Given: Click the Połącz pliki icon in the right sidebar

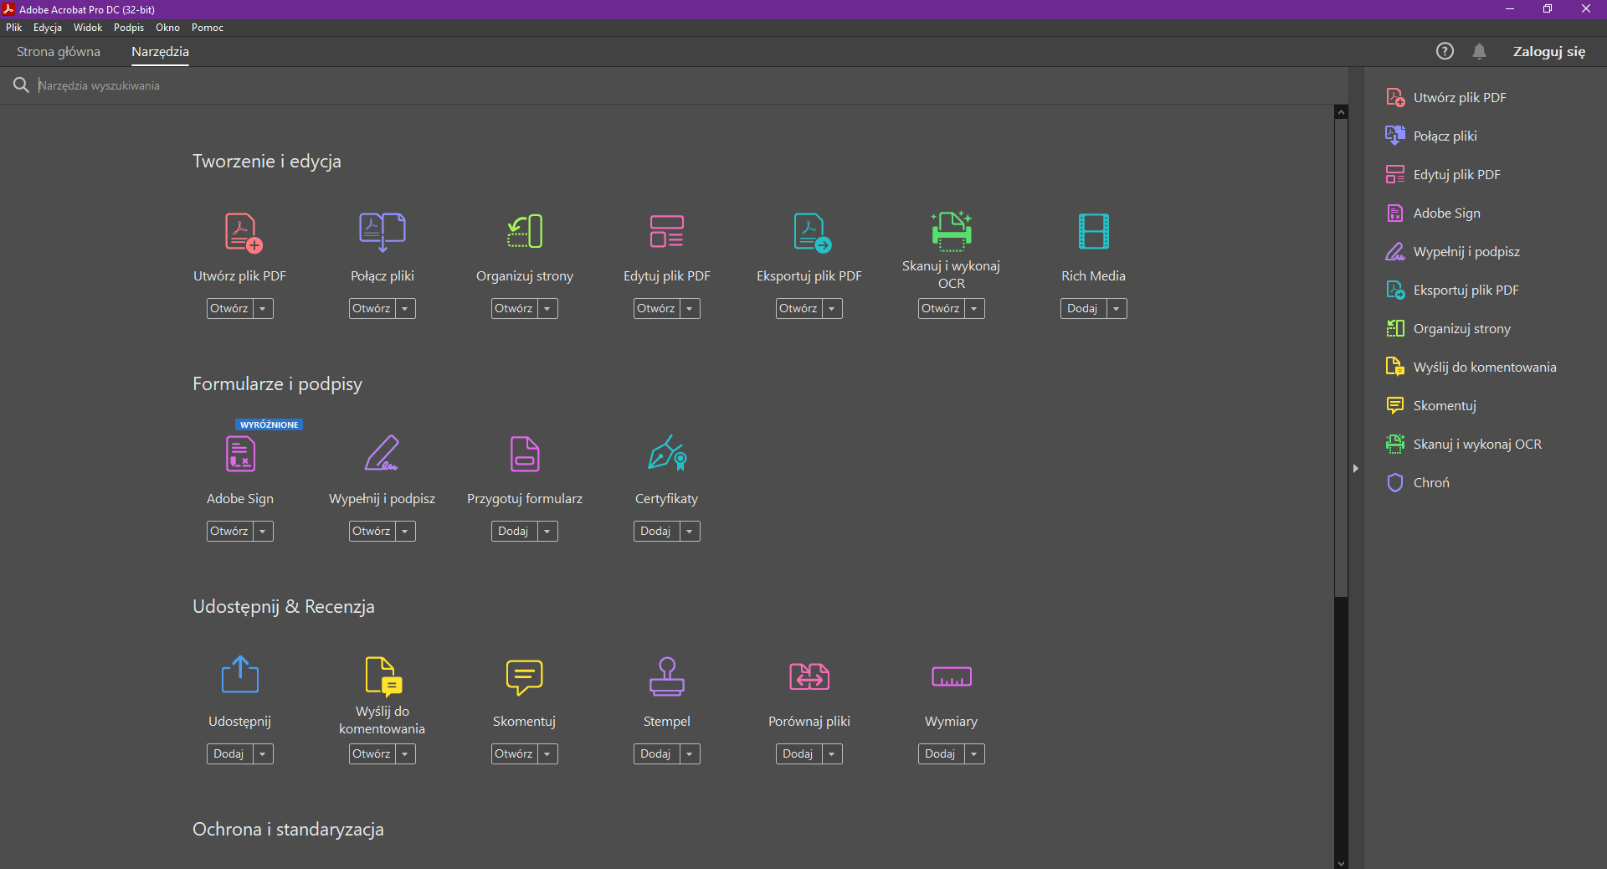Looking at the screenshot, I should point(1395,136).
